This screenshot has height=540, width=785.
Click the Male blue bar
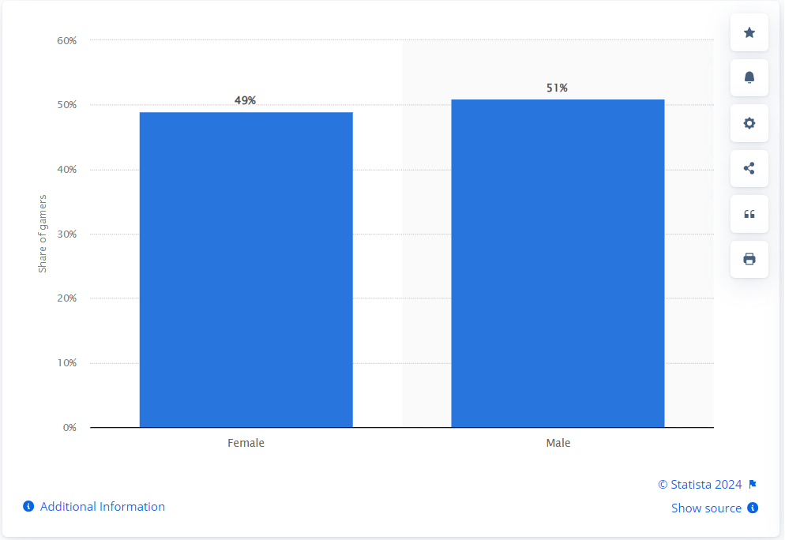558,263
